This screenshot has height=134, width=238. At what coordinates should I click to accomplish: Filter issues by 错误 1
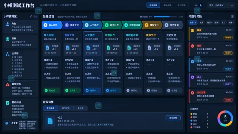[209, 22]
